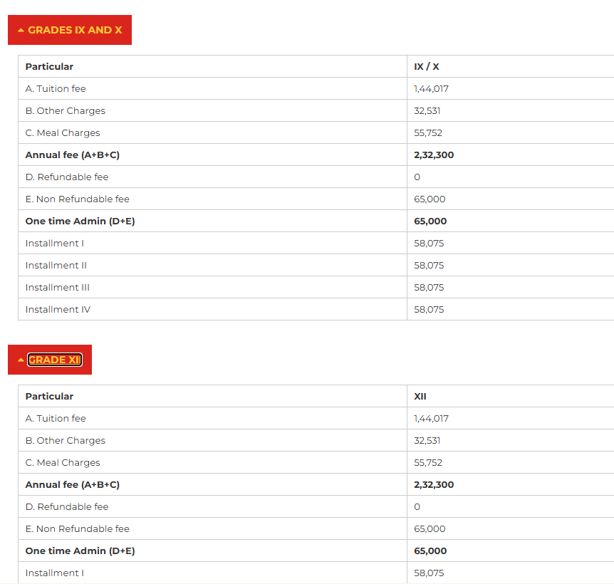Image resolution: width=614 pixels, height=584 pixels.
Task: Select IX / X column header cell
Action: click(426, 66)
